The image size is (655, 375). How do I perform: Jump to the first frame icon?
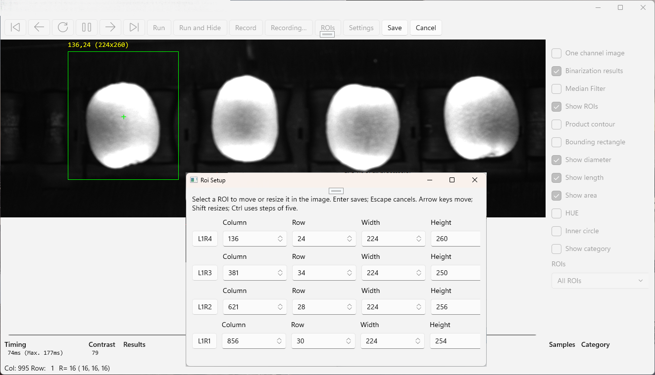[15, 28]
